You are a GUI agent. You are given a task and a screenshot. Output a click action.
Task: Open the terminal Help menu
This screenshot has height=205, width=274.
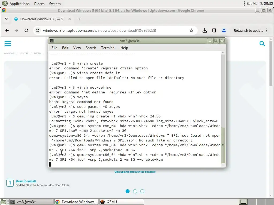point(124,48)
